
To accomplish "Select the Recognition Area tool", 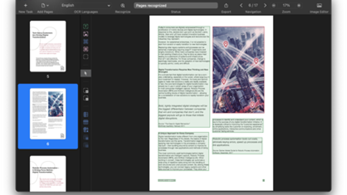I will coord(86,56).
